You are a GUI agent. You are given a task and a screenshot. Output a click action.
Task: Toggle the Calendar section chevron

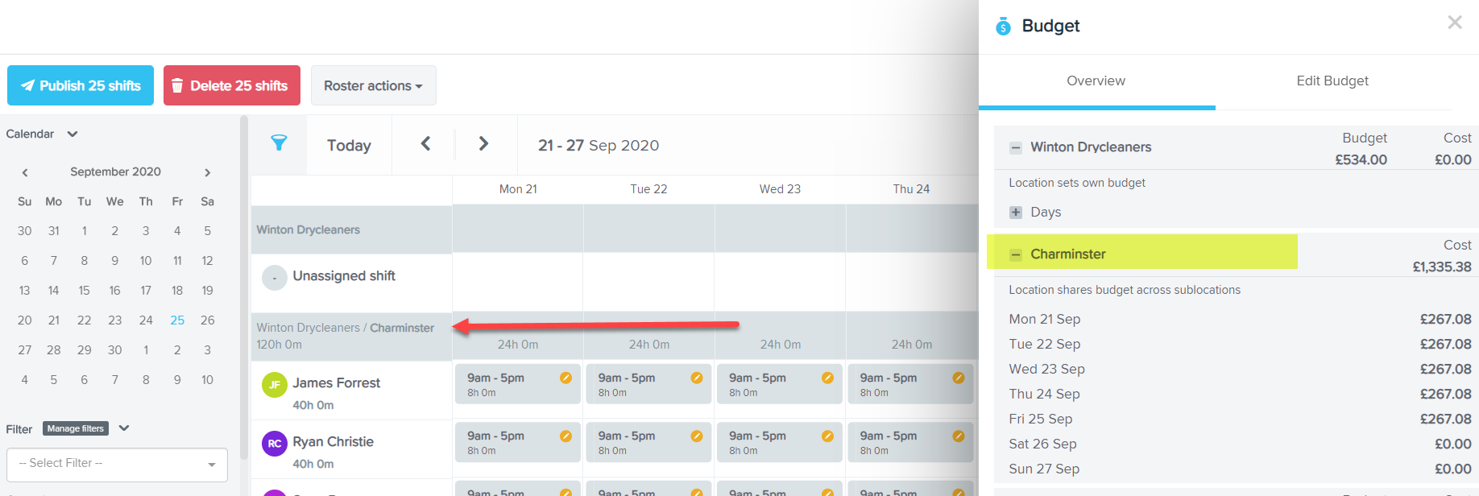pyautogui.click(x=72, y=134)
